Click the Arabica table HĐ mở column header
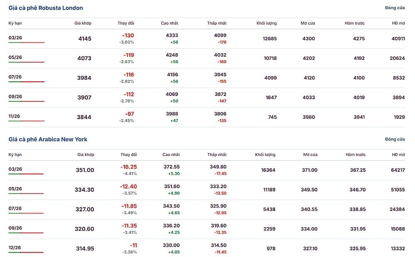 [398, 154]
